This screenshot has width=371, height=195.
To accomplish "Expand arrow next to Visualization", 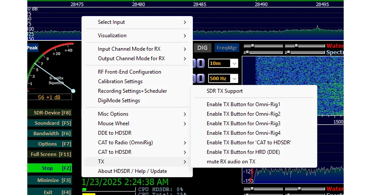I will [185, 36].
